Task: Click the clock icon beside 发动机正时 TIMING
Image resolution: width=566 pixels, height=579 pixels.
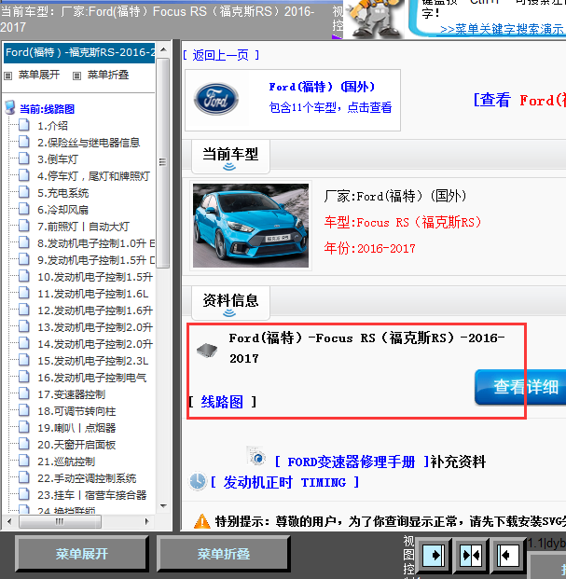Action: [x=198, y=481]
